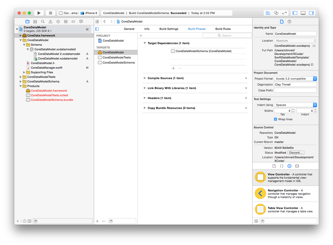
Task: Open the related items grid menu
Action: point(97,22)
